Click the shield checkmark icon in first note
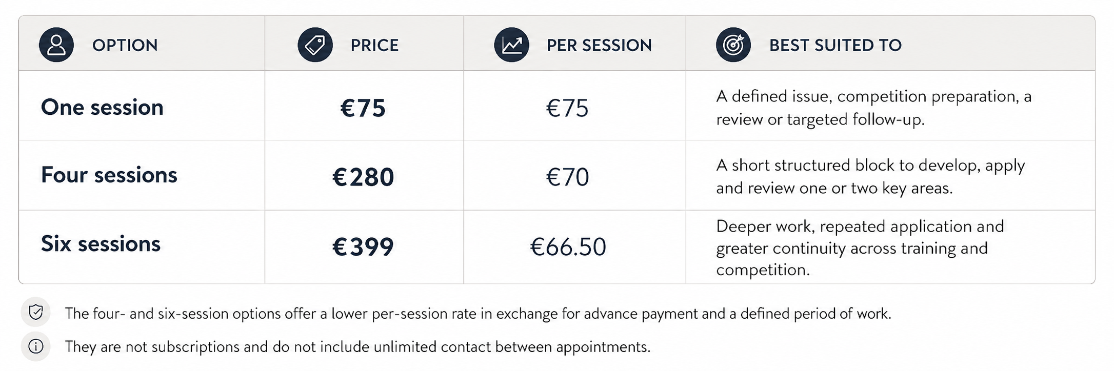The height and width of the screenshot is (371, 1114). click(36, 312)
